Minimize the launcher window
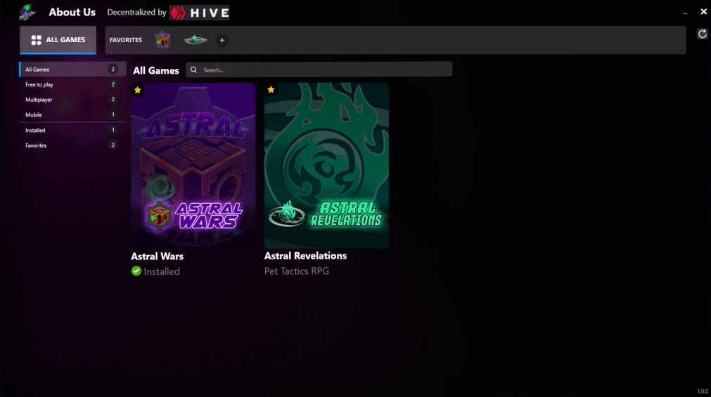The image size is (711, 397). click(685, 13)
